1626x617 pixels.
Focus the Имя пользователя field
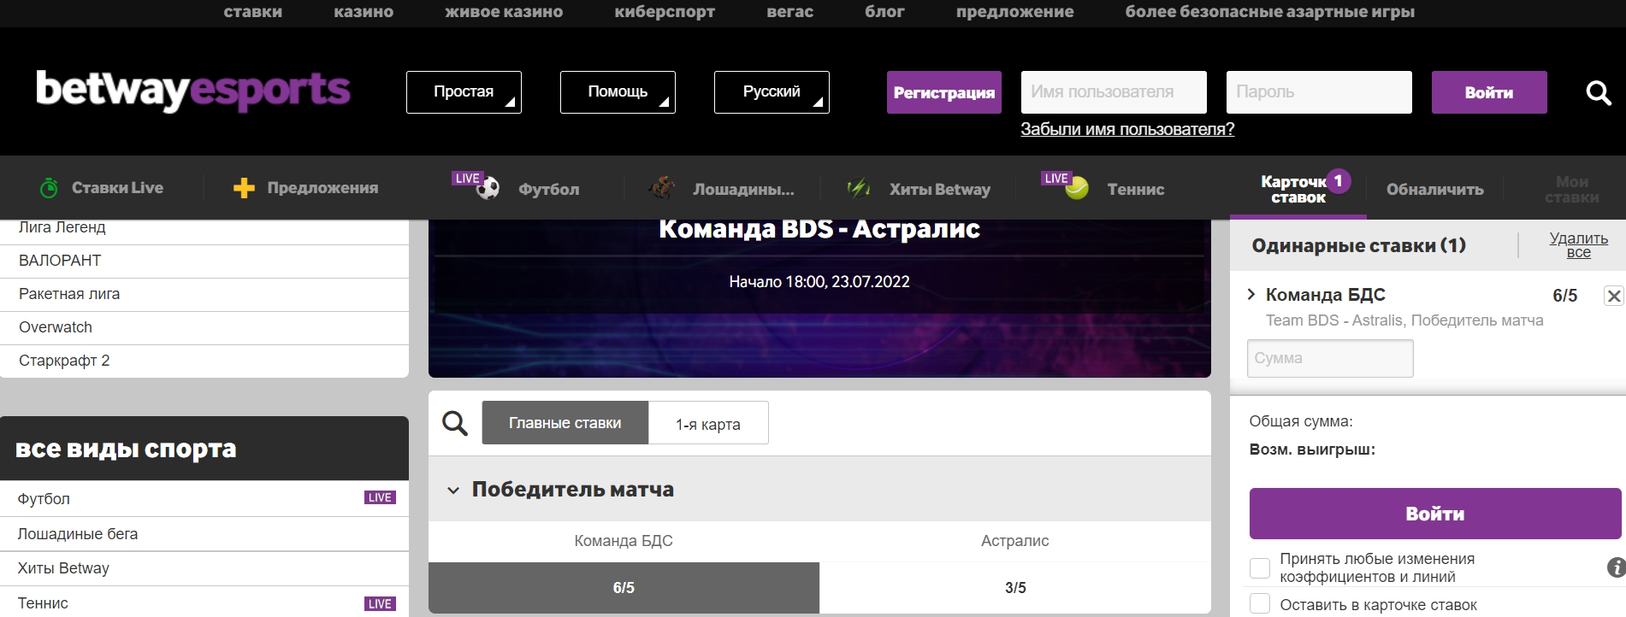(x=1114, y=92)
